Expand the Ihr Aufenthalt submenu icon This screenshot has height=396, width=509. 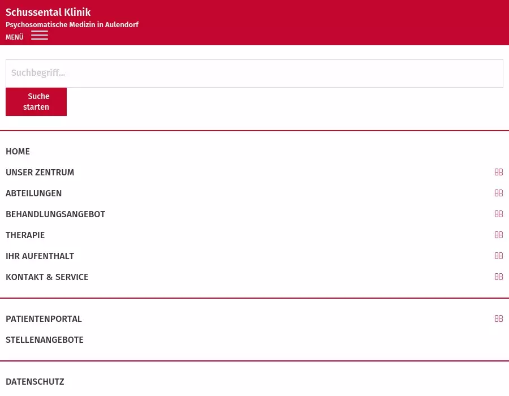coord(498,256)
